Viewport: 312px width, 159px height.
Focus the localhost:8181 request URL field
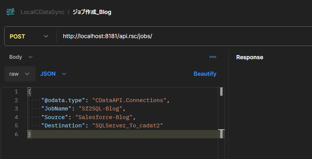pyautogui.click(x=107, y=36)
